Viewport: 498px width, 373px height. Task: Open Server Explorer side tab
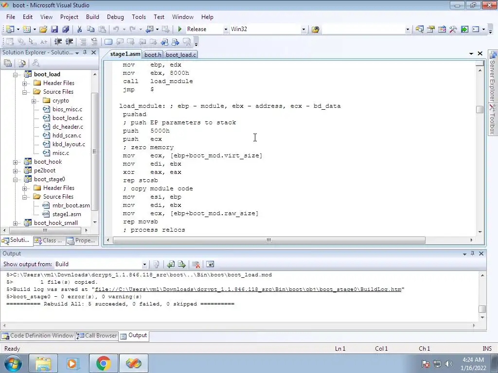493,77
